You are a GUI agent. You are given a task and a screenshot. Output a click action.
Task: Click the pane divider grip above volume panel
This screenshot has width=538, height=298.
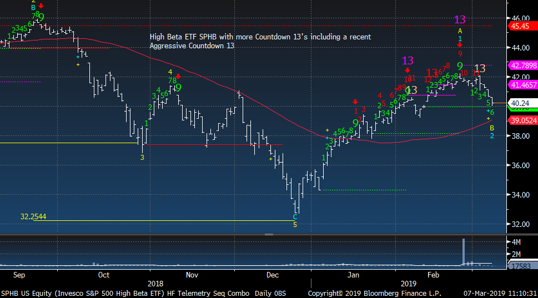[269, 235]
